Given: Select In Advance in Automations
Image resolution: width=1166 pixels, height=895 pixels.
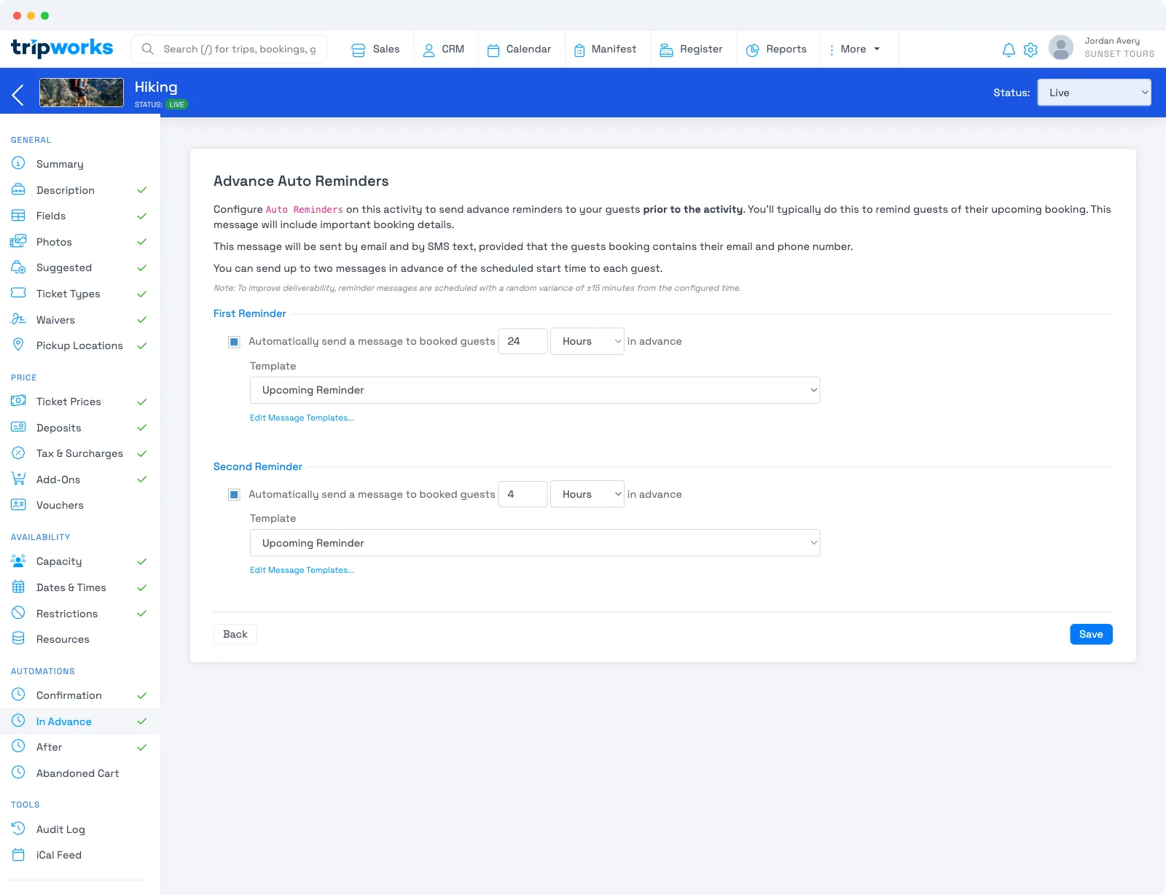Looking at the screenshot, I should click(80, 722).
